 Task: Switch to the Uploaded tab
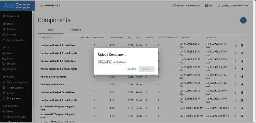point(76,30)
